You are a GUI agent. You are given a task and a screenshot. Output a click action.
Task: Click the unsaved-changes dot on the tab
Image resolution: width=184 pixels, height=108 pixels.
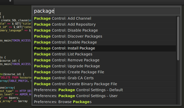point(10,1)
